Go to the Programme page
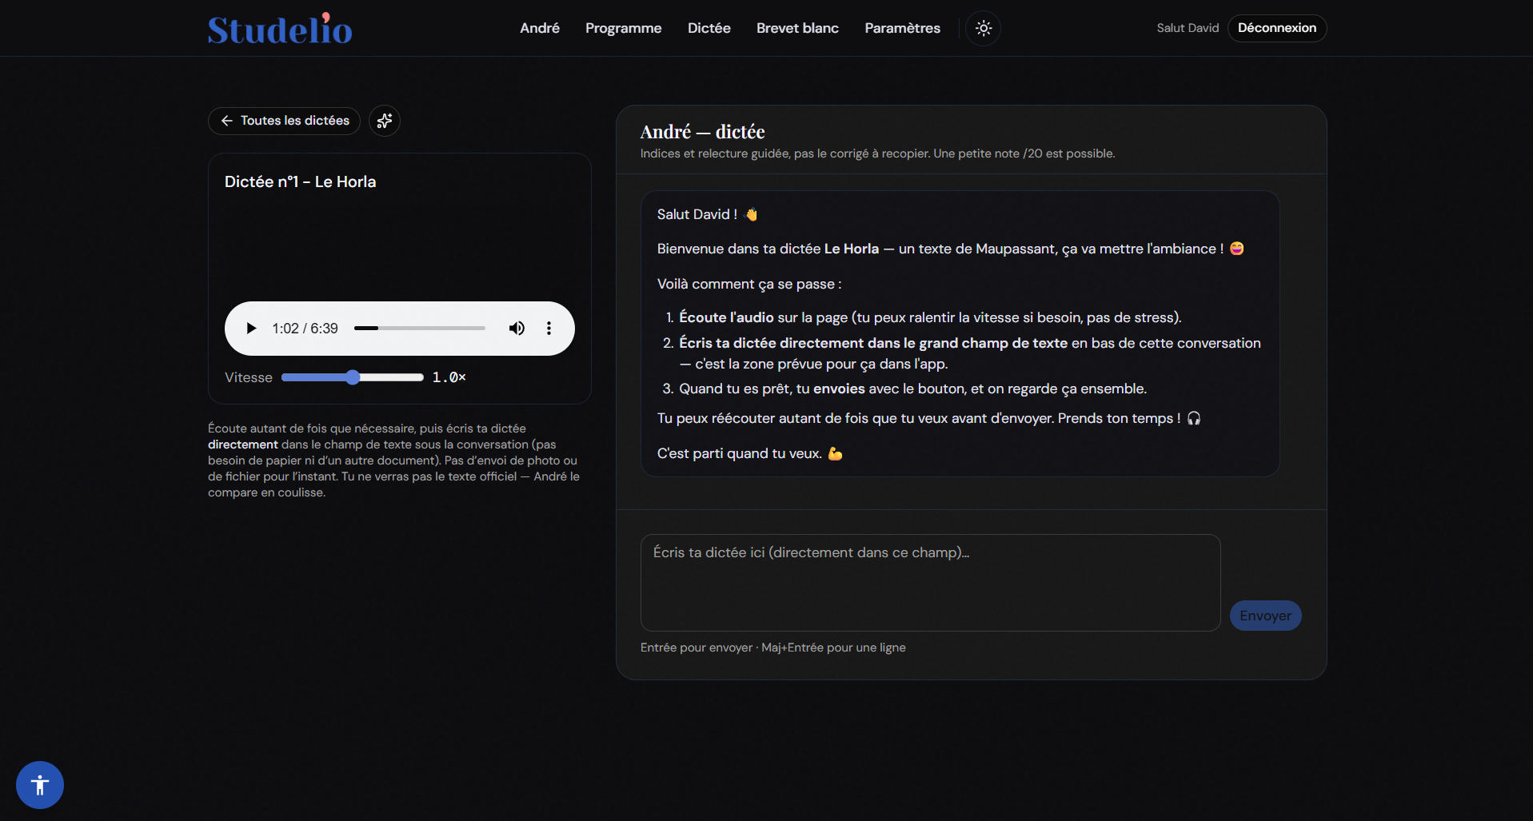Screen dimensions: 1533x821 coord(624,28)
